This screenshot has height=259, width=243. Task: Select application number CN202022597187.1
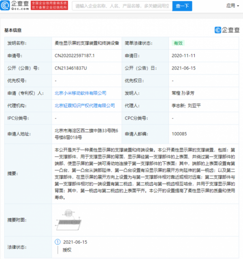(x=75, y=56)
